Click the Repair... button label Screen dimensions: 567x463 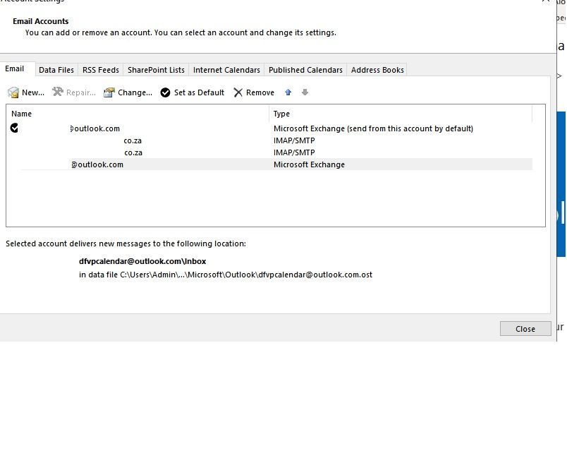[81, 92]
